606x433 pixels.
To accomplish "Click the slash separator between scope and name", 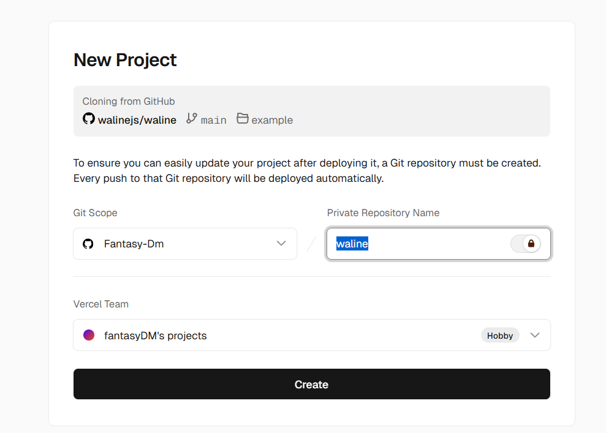I will pyautogui.click(x=311, y=244).
